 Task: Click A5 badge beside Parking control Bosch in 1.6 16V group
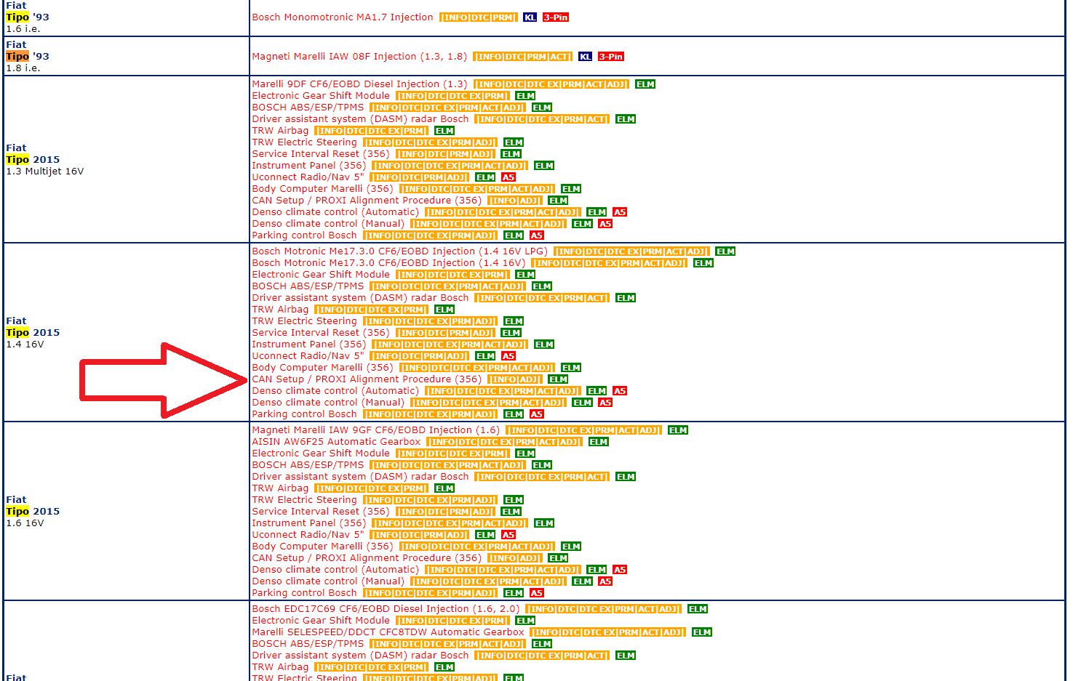click(x=537, y=593)
